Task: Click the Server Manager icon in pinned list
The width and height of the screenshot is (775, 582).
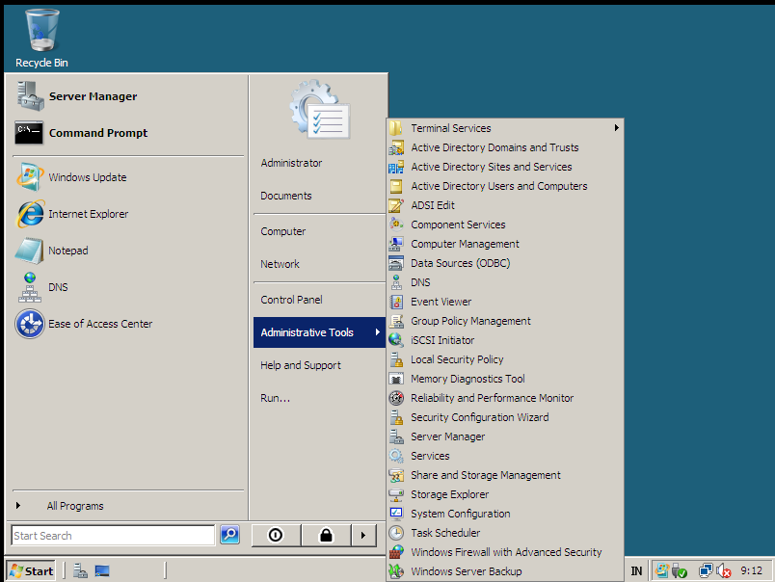Action: (31, 95)
